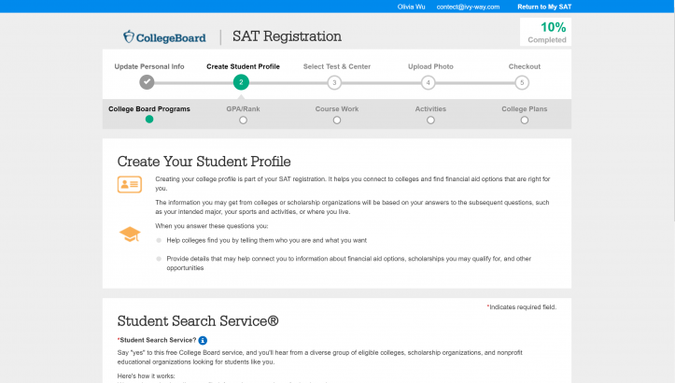
Task: Click the ID card profile icon
Action: [x=130, y=184]
